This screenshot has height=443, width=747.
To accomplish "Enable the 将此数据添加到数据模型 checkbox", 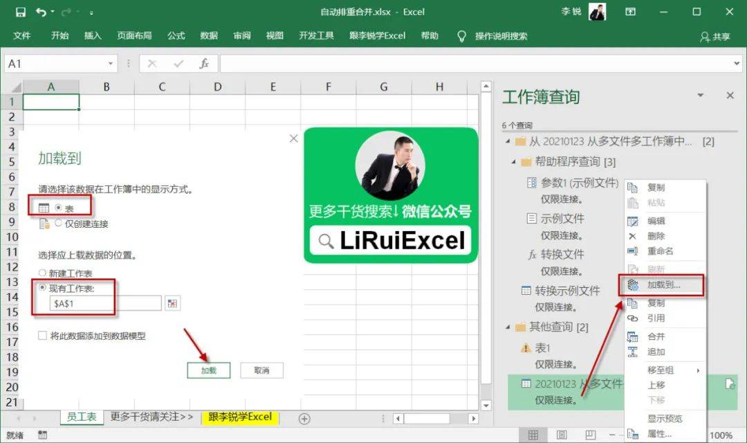I will pos(42,336).
